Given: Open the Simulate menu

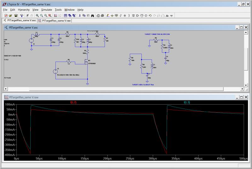Looking at the screenshot, I should [46, 10].
